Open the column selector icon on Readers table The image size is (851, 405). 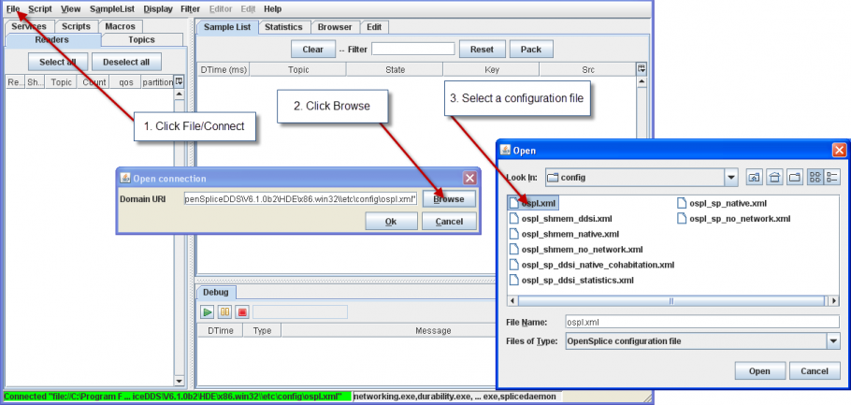pyautogui.click(x=180, y=82)
